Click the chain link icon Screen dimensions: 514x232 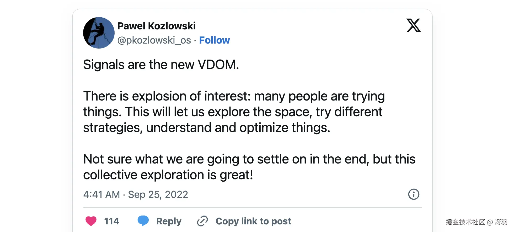coord(202,221)
